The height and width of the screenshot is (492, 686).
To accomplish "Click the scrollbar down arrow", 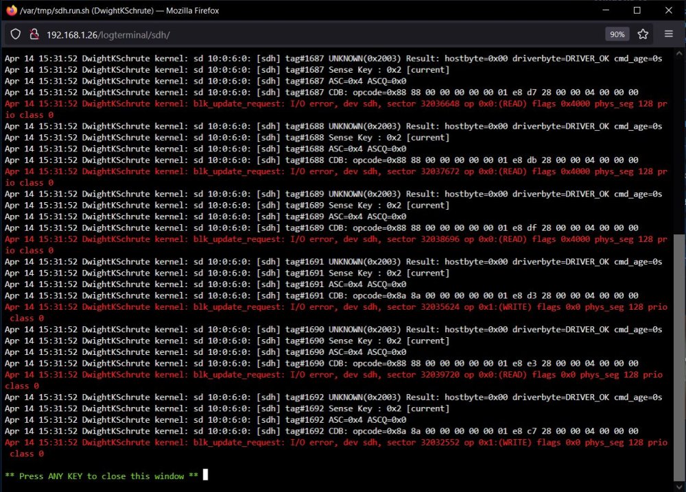I will pos(679,487).
